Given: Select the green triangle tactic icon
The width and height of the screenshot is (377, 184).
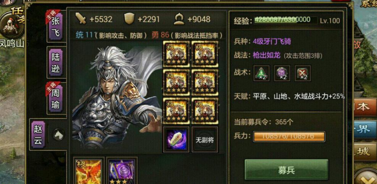Looking at the screenshot, I should point(262,73).
